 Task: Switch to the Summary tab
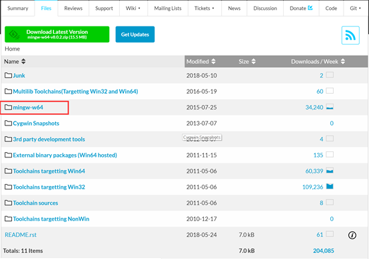point(17,8)
